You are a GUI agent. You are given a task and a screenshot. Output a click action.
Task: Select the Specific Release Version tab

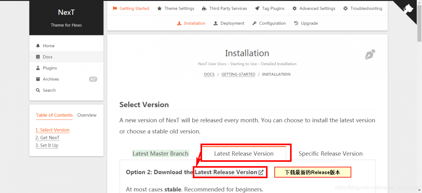pos(331,154)
